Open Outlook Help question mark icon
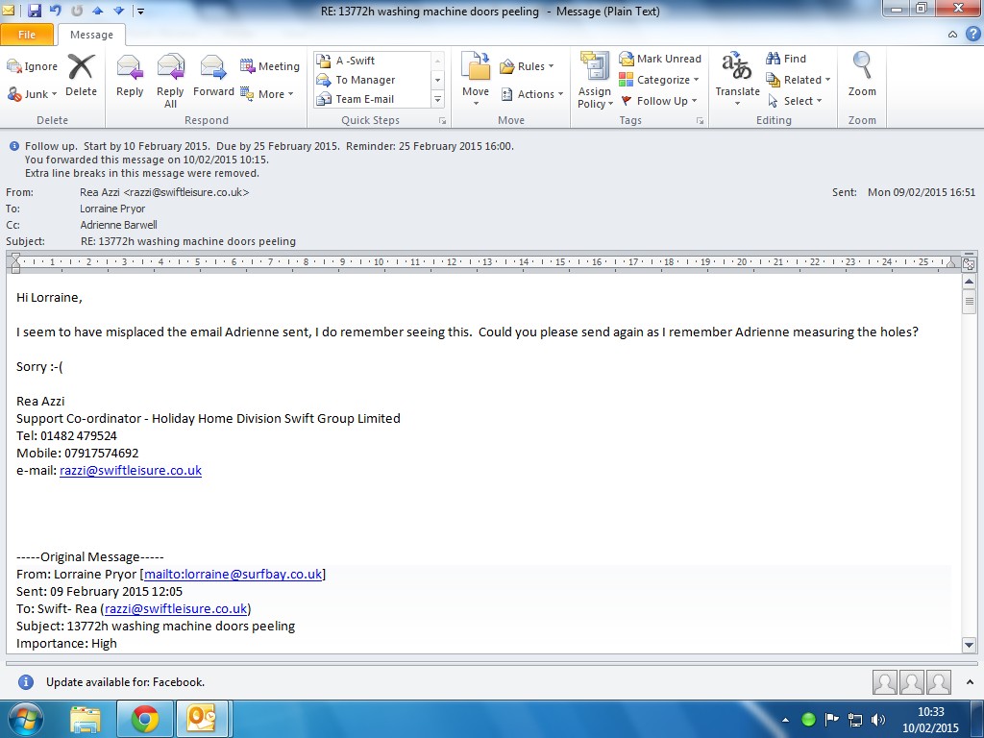 972,34
